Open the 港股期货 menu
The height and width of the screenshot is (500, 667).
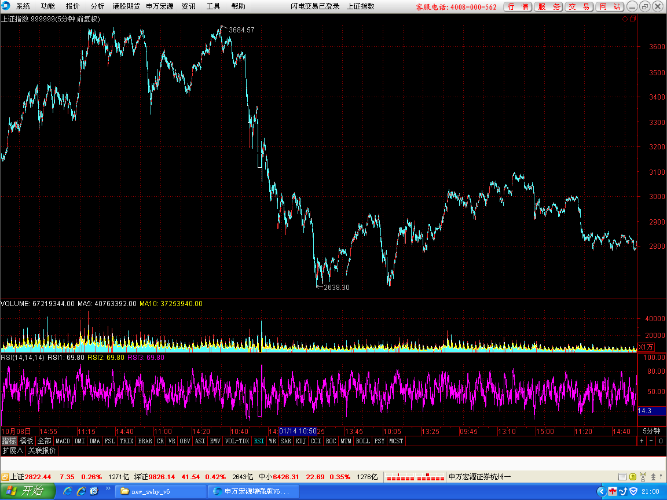pyautogui.click(x=126, y=6)
